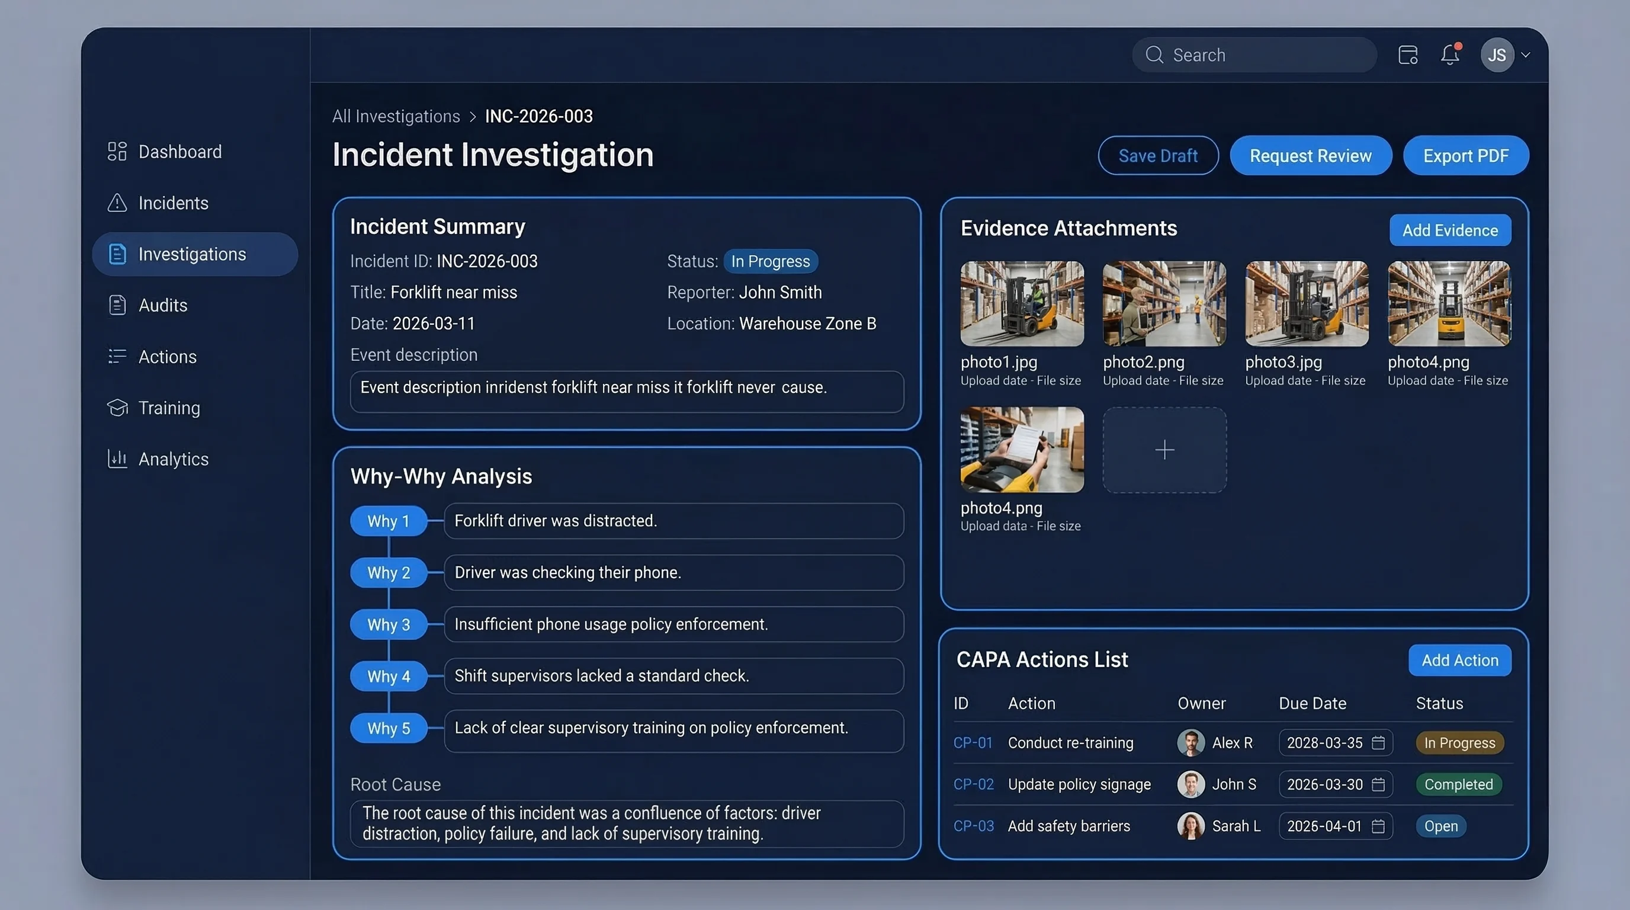The image size is (1630, 910).
Task: Click the Training graduation cap icon
Action: 117,408
